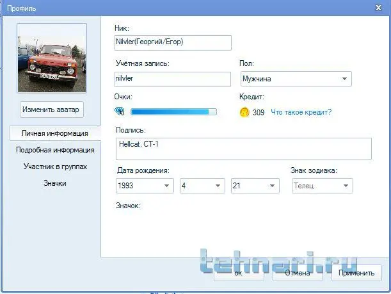Close the Профиль window

click(378, 8)
